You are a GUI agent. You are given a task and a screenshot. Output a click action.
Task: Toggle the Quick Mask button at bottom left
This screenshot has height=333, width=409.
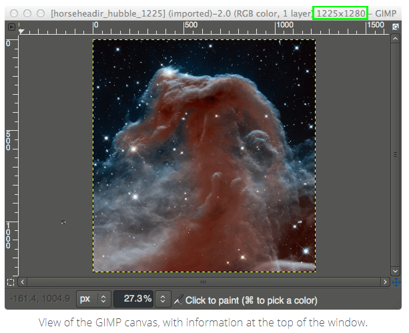(11, 282)
